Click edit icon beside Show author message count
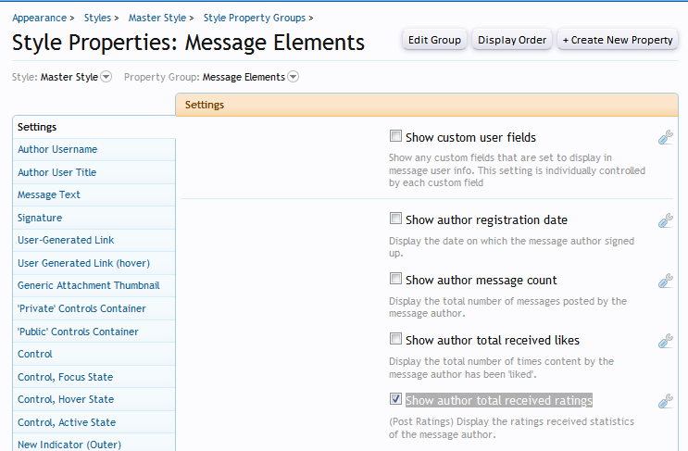Image resolution: width=688 pixels, height=451 pixels. (x=665, y=281)
